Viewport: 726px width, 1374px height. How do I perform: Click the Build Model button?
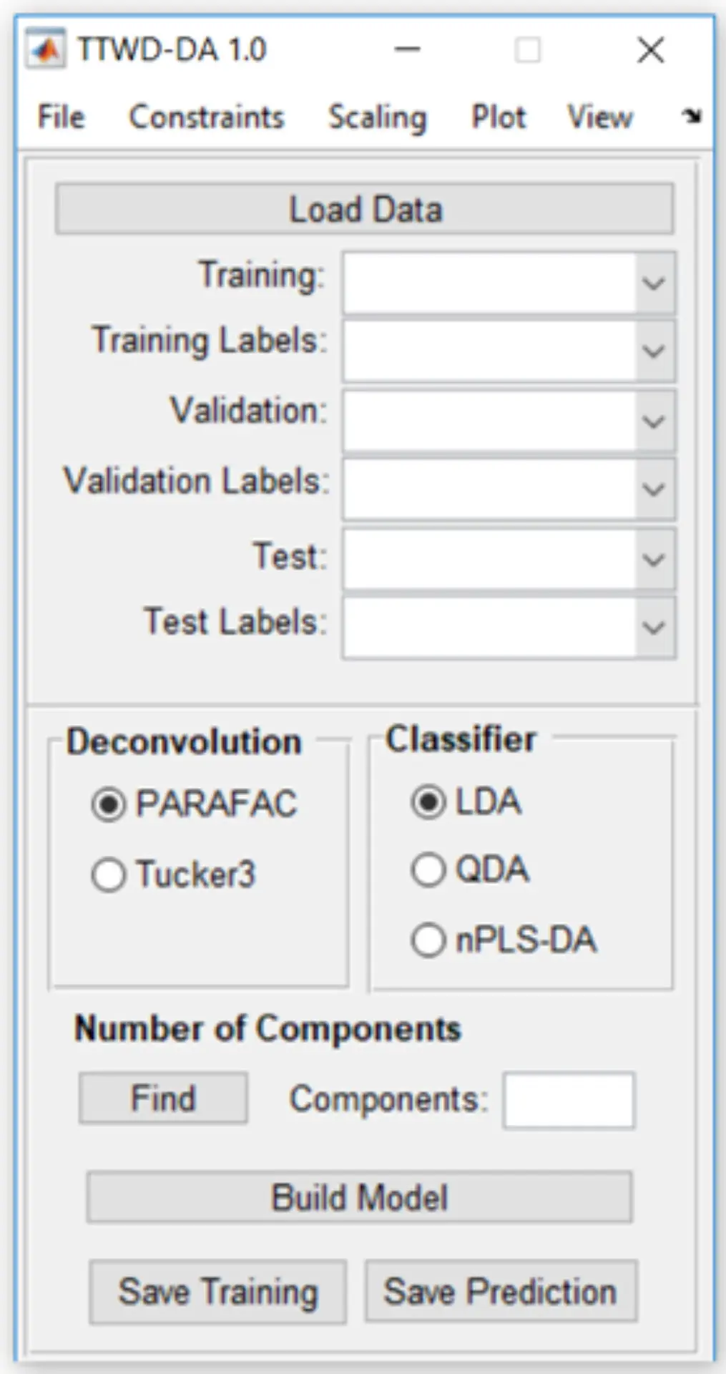[x=359, y=1197]
